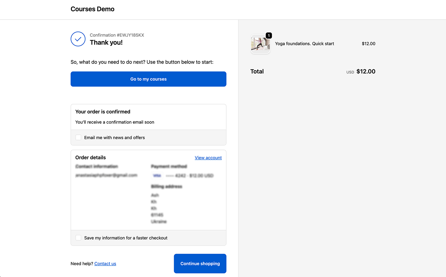Open the View account link
Image resolution: width=446 pixels, height=277 pixels.
208,158
